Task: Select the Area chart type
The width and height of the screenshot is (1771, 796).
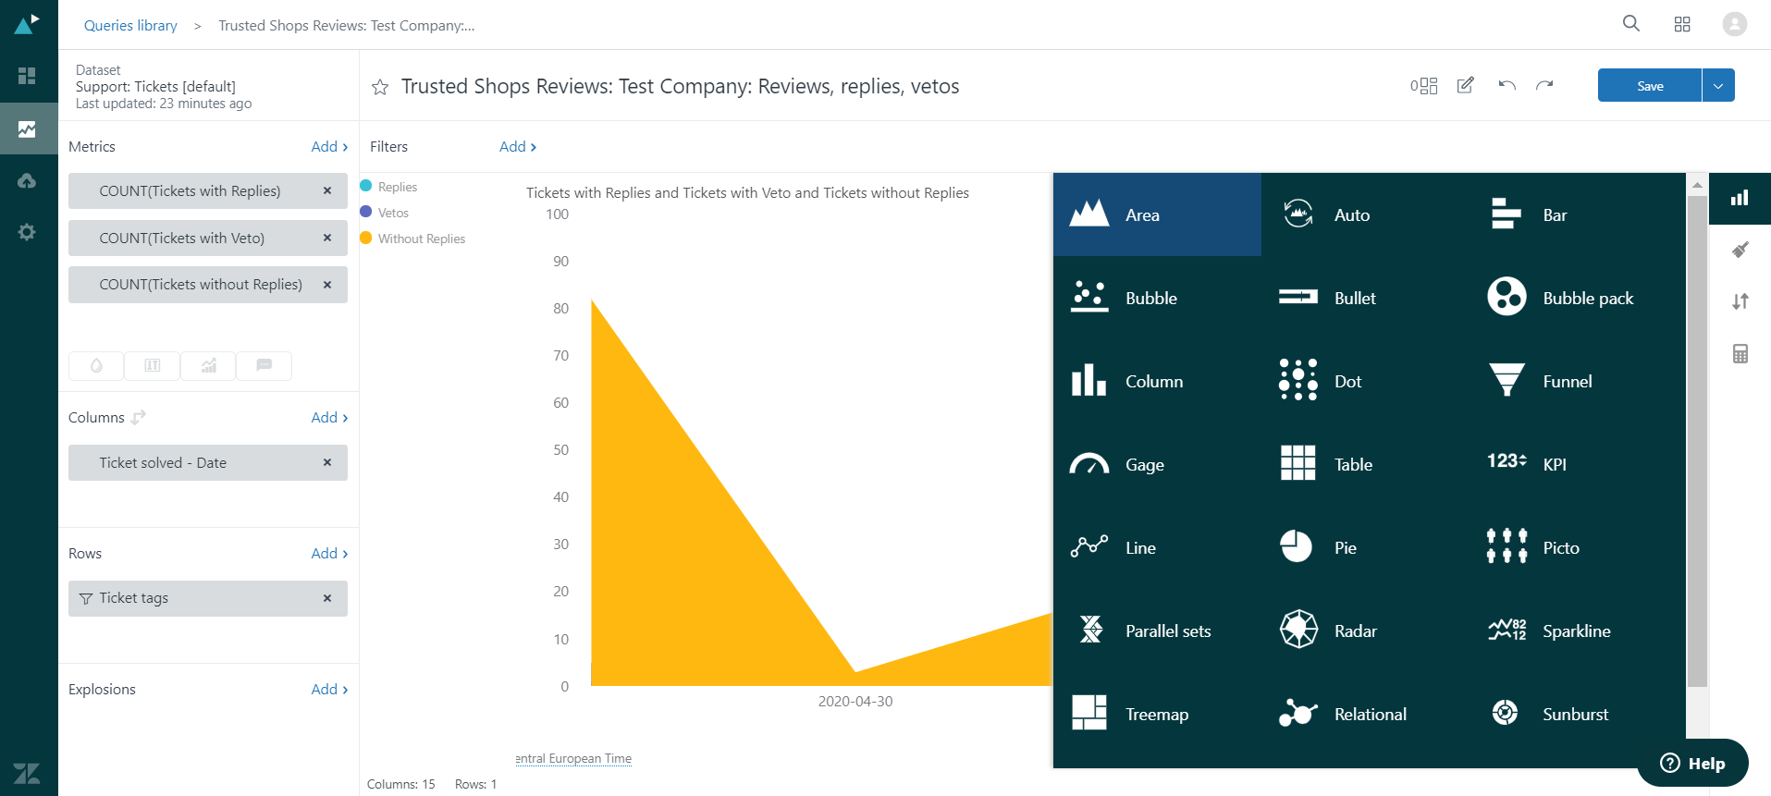Action: point(1157,214)
